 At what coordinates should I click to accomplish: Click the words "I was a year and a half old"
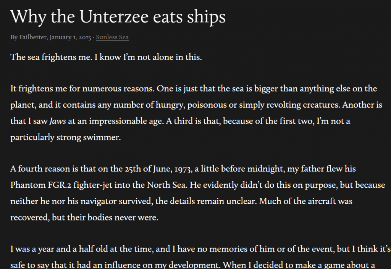[64, 249]
